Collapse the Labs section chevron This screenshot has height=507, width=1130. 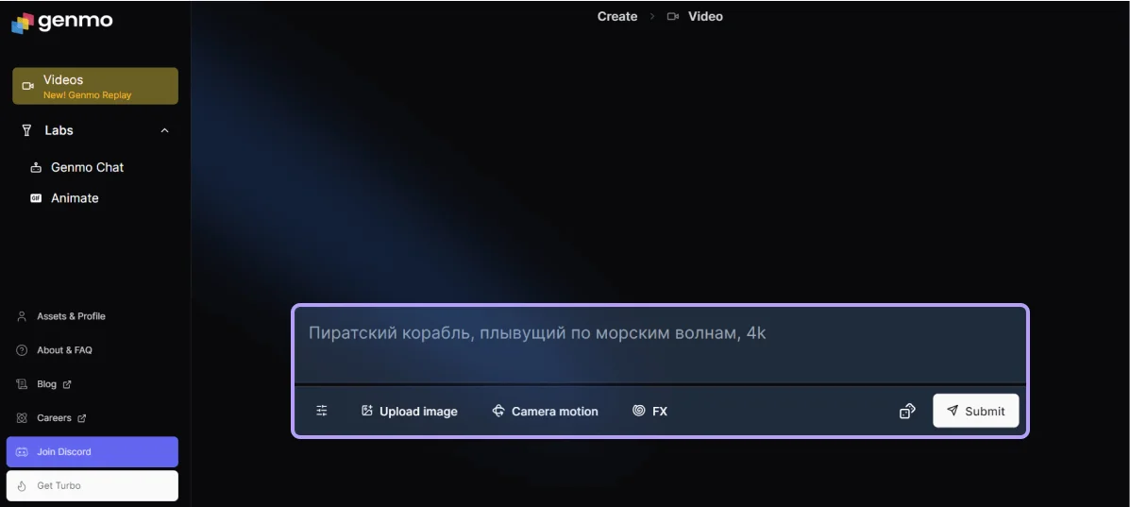point(164,130)
